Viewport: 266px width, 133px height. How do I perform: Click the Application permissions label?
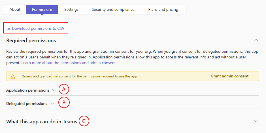point(28,90)
